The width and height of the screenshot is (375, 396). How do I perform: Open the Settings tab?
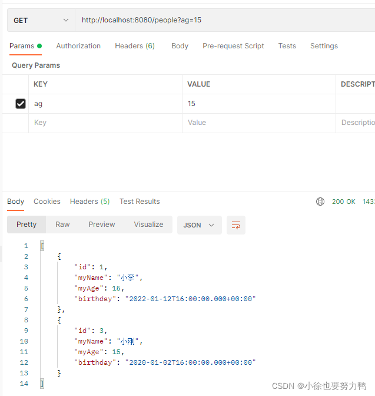(324, 46)
